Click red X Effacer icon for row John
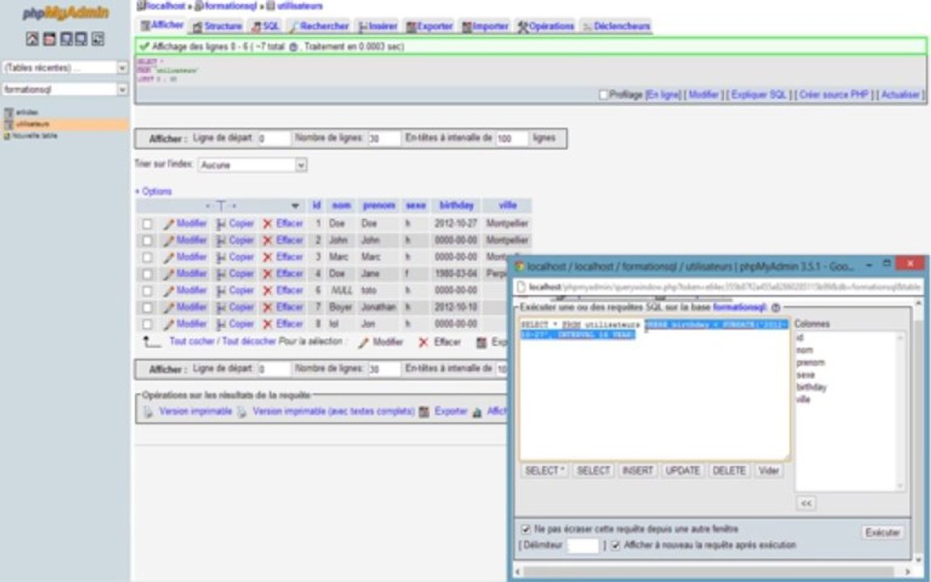931x582 pixels. 268,241
